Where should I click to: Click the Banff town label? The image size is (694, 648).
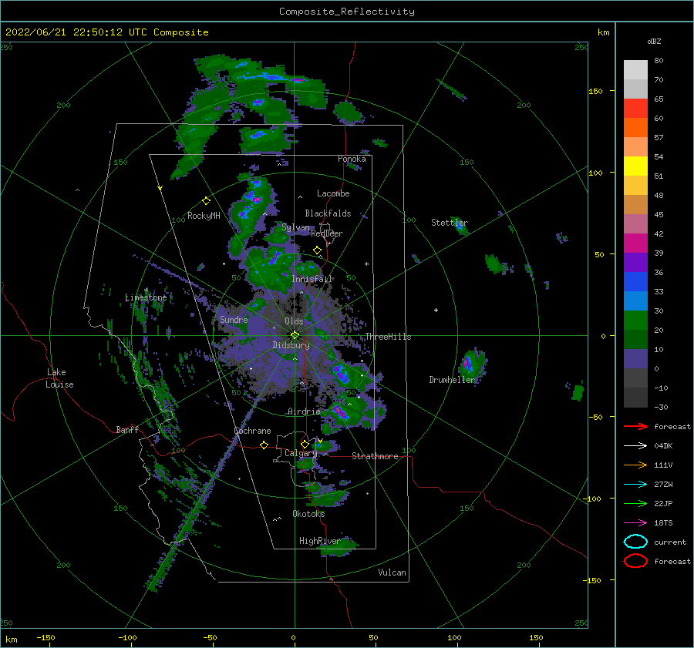pos(127,429)
